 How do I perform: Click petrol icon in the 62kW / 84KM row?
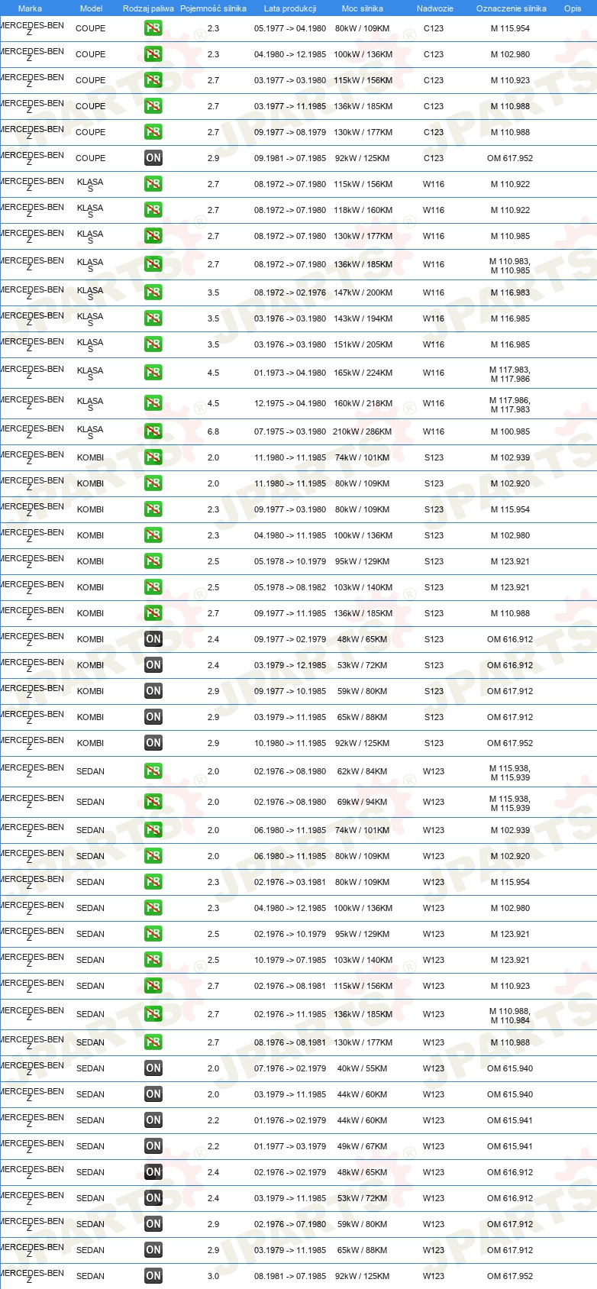click(153, 771)
